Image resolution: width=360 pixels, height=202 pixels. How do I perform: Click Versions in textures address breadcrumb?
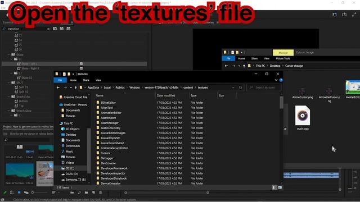click(134, 88)
